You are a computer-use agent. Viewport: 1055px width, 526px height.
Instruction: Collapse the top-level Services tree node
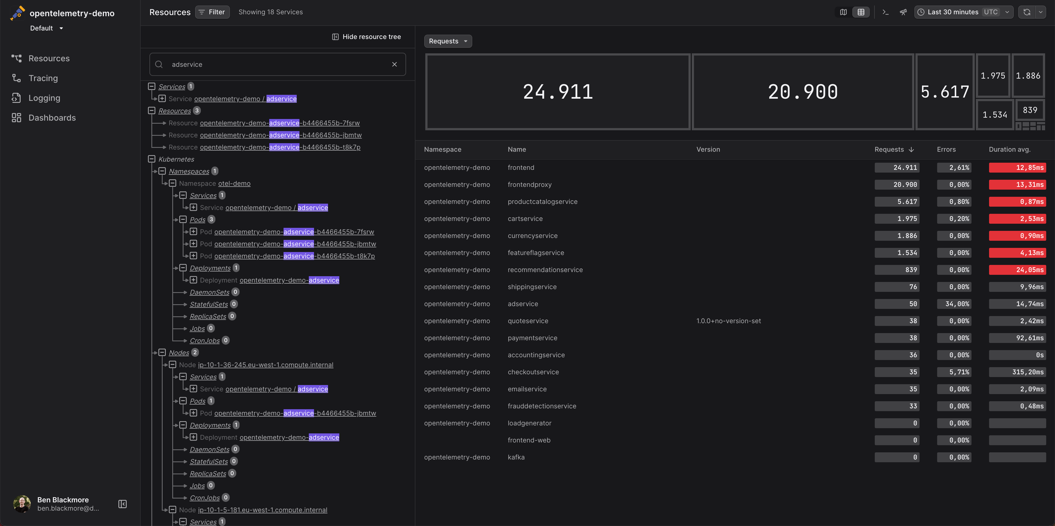152,87
